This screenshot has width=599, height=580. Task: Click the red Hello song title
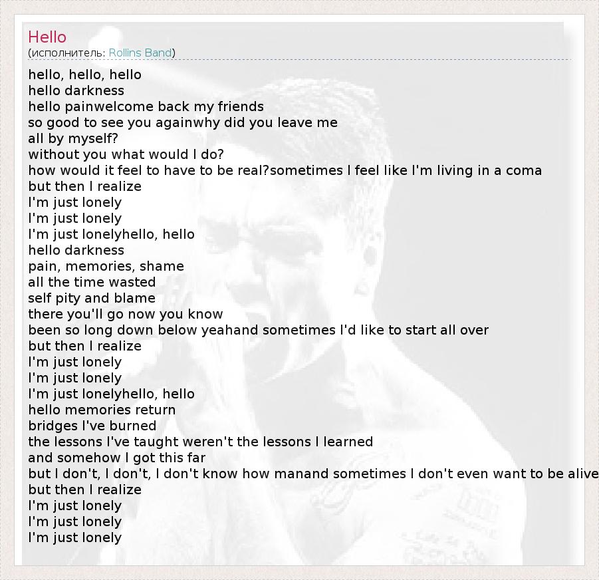coord(47,37)
